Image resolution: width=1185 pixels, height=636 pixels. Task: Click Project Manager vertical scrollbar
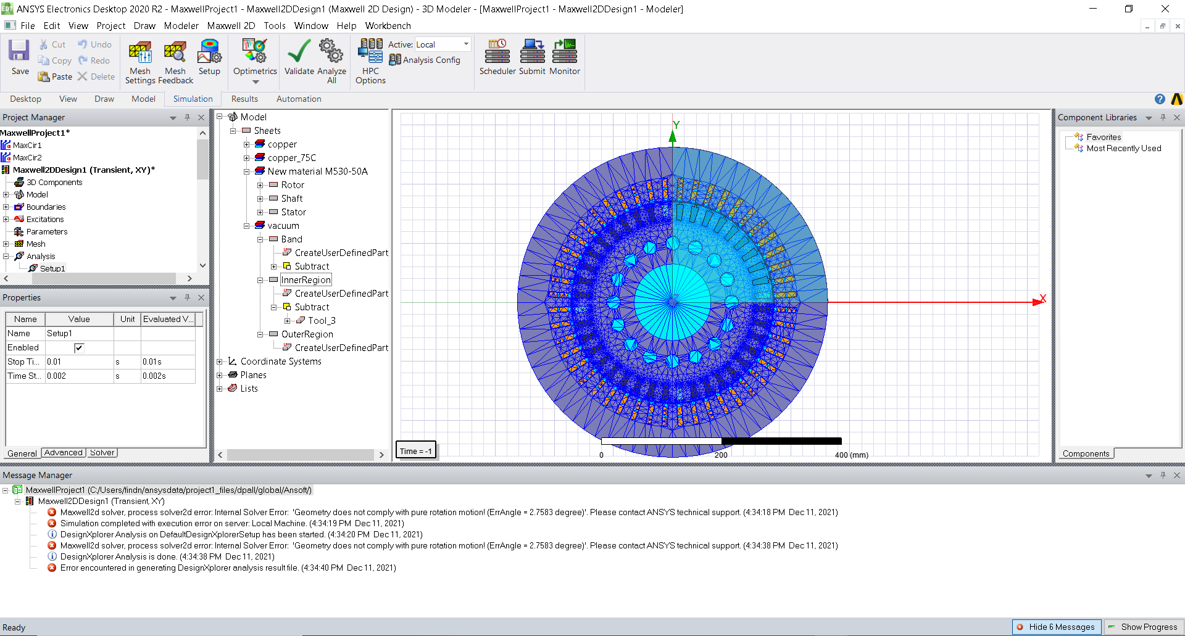[202, 159]
